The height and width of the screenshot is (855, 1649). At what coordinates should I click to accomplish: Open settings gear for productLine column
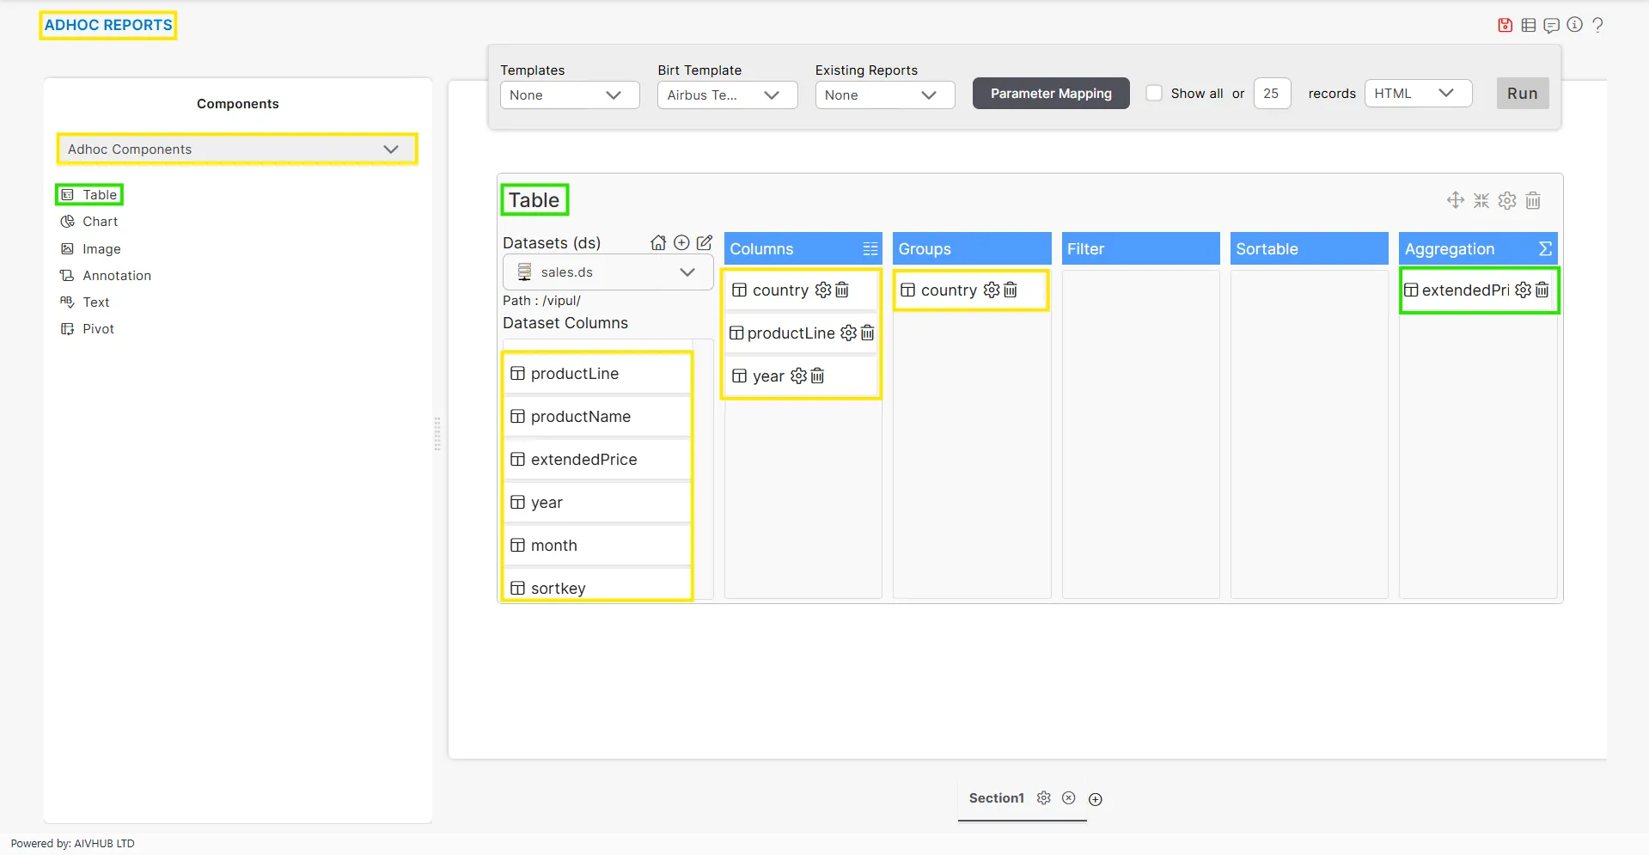[848, 333]
